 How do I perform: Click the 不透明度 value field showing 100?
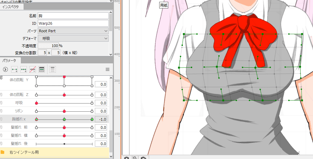pos(48,46)
